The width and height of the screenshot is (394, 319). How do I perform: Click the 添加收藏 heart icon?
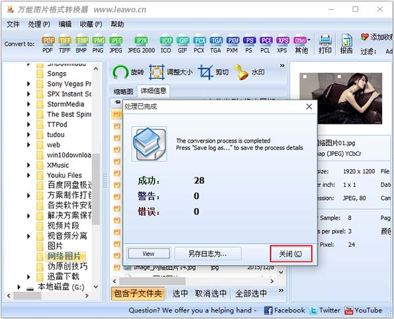click(365, 37)
